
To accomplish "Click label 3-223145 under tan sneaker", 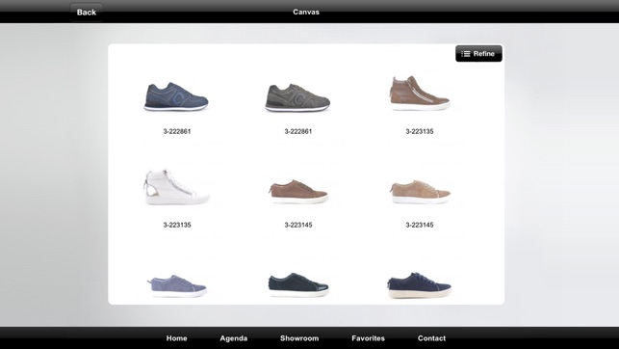I will (420, 225).
